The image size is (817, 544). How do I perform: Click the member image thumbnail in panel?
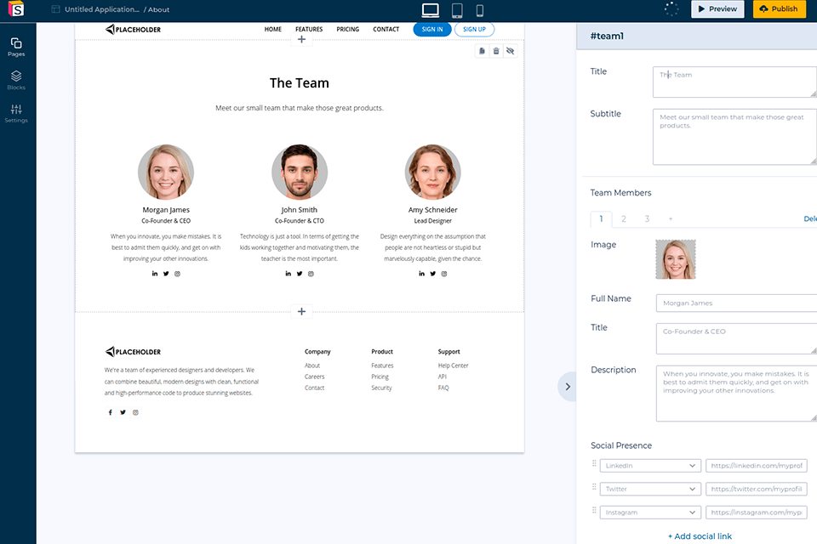[676, 259]
